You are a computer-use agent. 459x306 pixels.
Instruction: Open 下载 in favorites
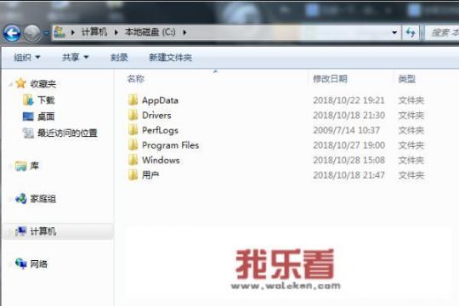(46, 100)
